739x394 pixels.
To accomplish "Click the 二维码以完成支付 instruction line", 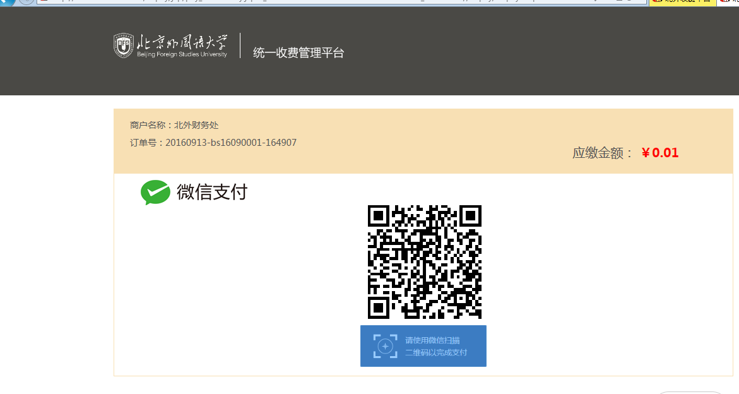I will click(x=436, y=352).
